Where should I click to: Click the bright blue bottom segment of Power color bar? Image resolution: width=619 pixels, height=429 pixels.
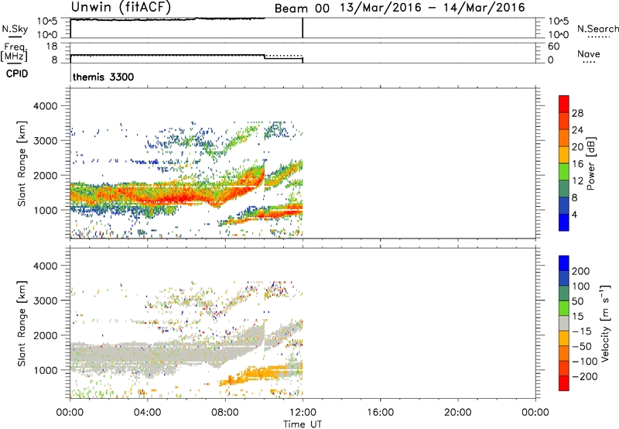click(x=564, y=222)
